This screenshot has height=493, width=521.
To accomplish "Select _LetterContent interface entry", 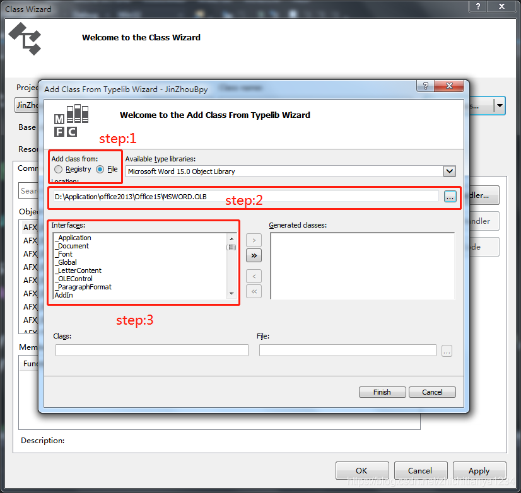I will (x=78, y=270).
